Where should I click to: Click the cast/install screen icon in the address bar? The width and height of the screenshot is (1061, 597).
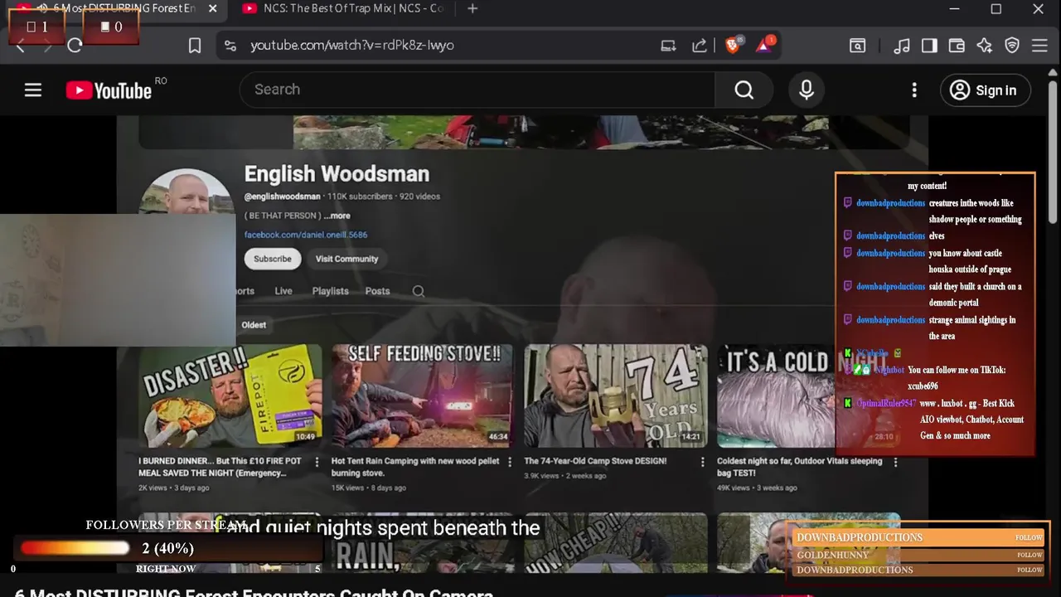[x=668, y=46]
